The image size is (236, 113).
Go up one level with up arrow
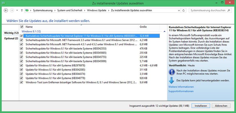pyautogui.click(x=22, y=11)
